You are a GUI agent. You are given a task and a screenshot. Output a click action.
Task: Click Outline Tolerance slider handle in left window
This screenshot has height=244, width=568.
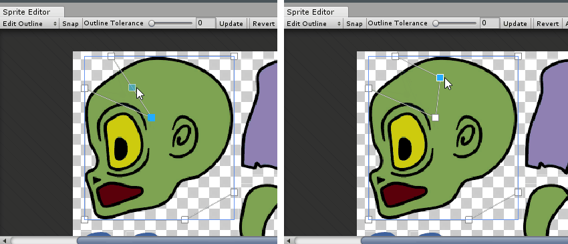[x=152, y=23]
